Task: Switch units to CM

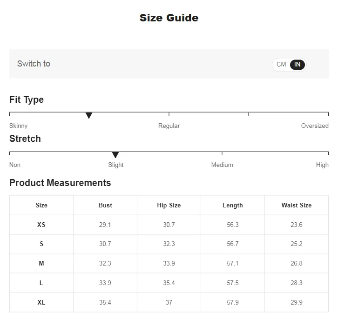Action: click(281, 65)
